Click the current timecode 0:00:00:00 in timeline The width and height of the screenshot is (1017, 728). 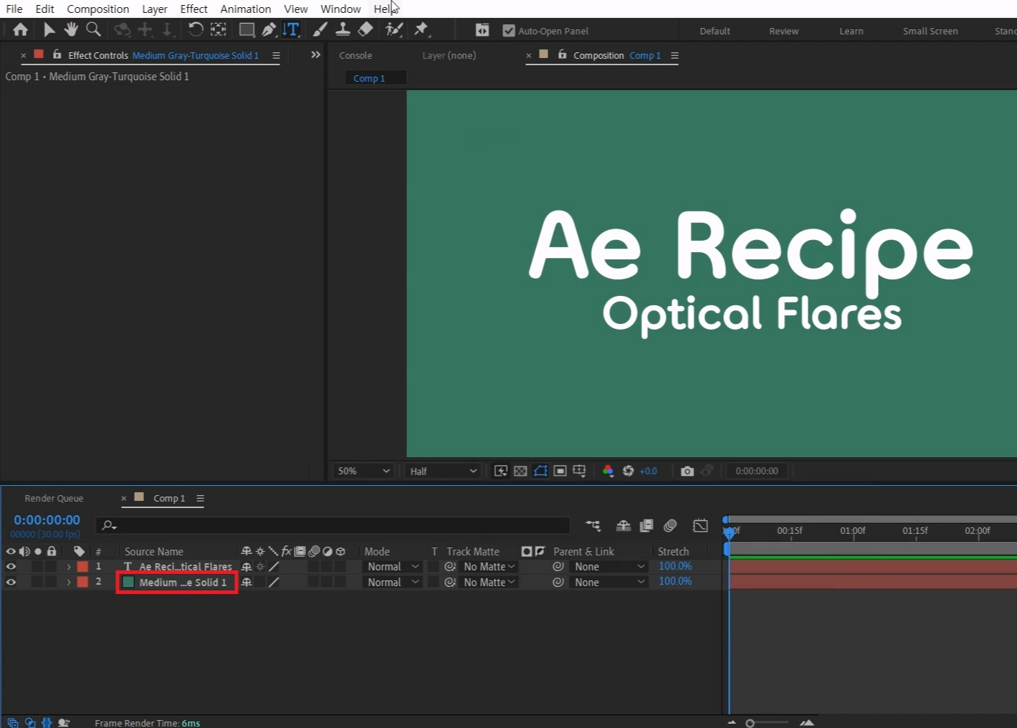[47, 520]
